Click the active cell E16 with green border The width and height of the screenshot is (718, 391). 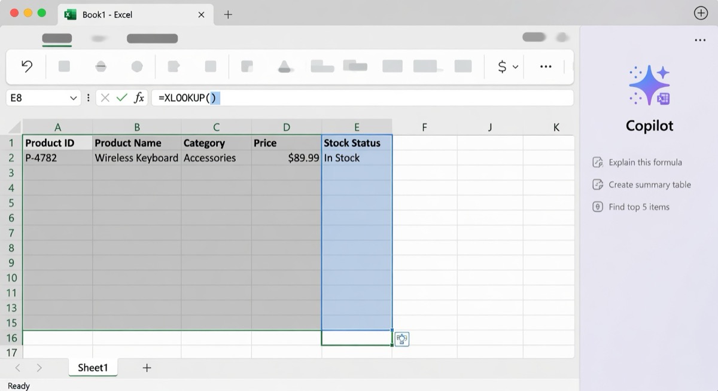pos(357,338)
